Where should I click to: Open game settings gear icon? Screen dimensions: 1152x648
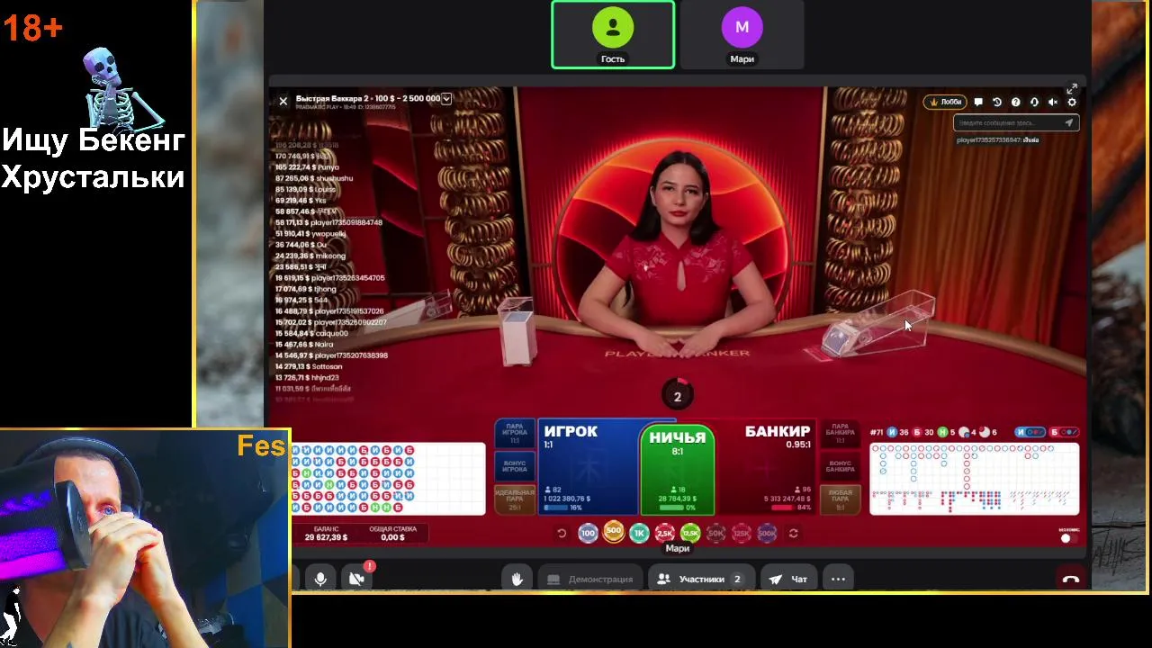tap(1072, 102)
